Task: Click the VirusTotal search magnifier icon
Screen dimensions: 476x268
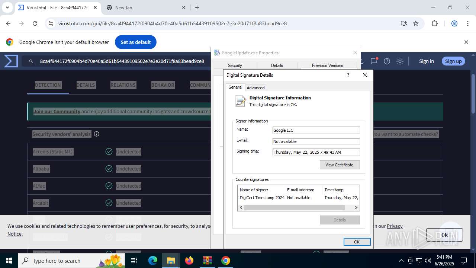Action: click(31, 61)
